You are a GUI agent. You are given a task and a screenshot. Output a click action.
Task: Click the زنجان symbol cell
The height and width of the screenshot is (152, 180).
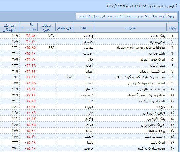click(x=85, y=71)
